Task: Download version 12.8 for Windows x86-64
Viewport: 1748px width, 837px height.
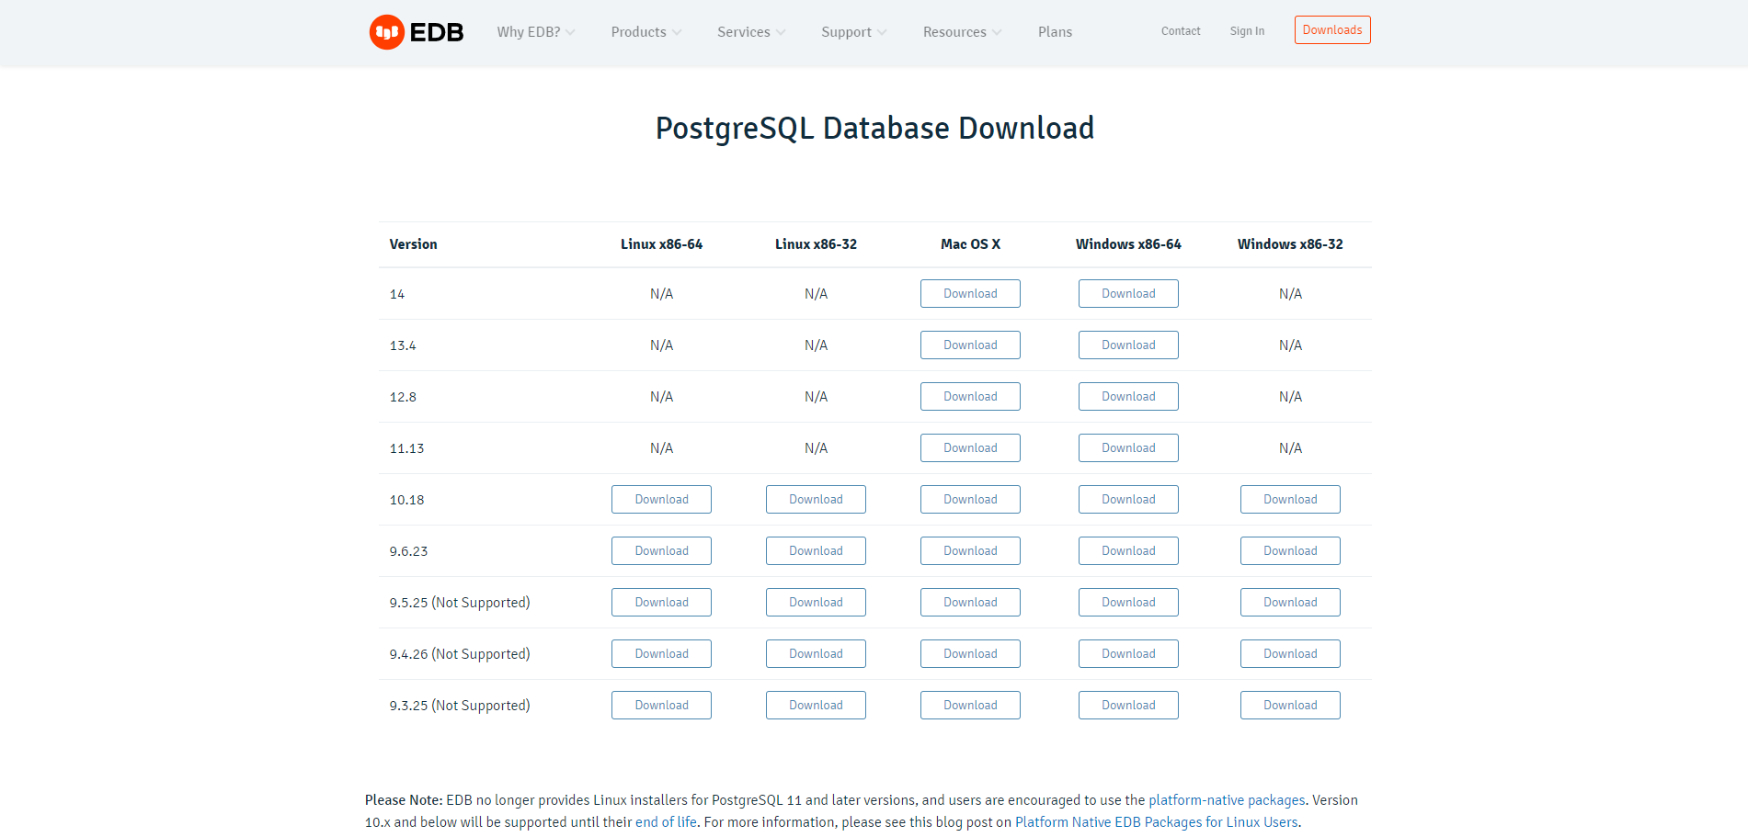Action: coord(1128,397)
